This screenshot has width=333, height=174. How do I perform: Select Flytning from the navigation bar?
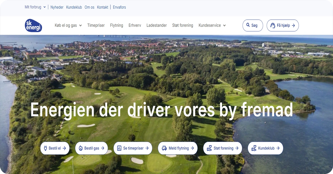pyautogui.click(x=117, y=25)
